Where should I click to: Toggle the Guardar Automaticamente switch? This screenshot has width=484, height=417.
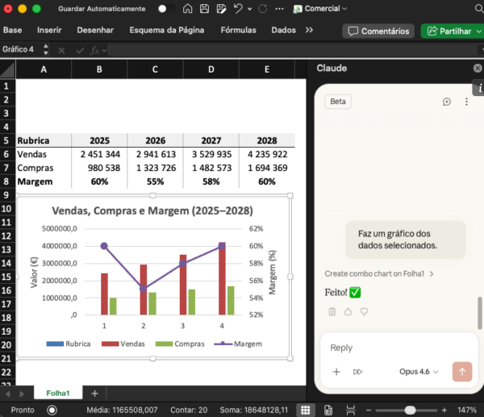point(166,9)
